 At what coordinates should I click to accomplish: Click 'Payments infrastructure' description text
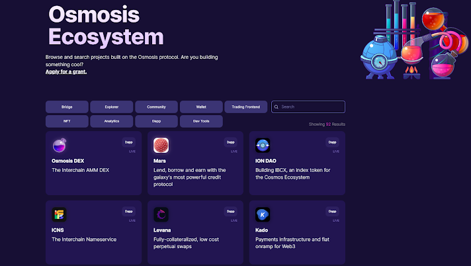[292, 243]
